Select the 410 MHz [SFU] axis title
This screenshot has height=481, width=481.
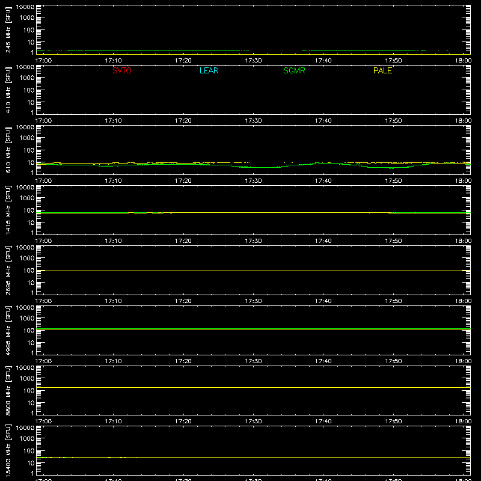(x=8, y=90)
